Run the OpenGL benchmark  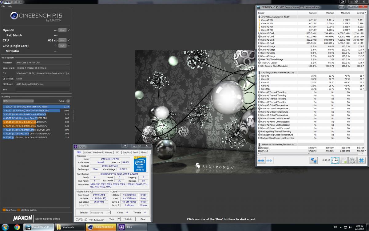coord(62,30)
